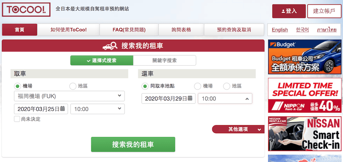Switch to the 關鍵字搜索 tab
Image resolution: width=343 pixels, height=162 pixels.
tap(164, 60)
